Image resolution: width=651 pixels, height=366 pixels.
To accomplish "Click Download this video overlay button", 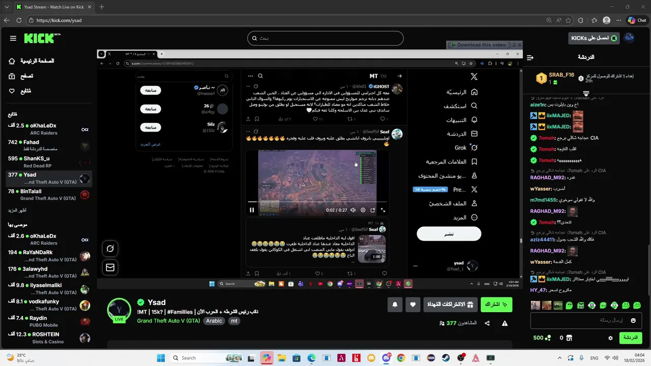I will [x=479, y=45].
